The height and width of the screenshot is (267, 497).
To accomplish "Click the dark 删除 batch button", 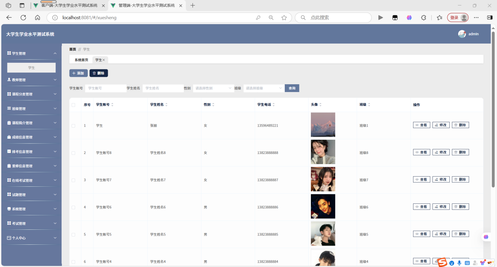I will point(99,73).
